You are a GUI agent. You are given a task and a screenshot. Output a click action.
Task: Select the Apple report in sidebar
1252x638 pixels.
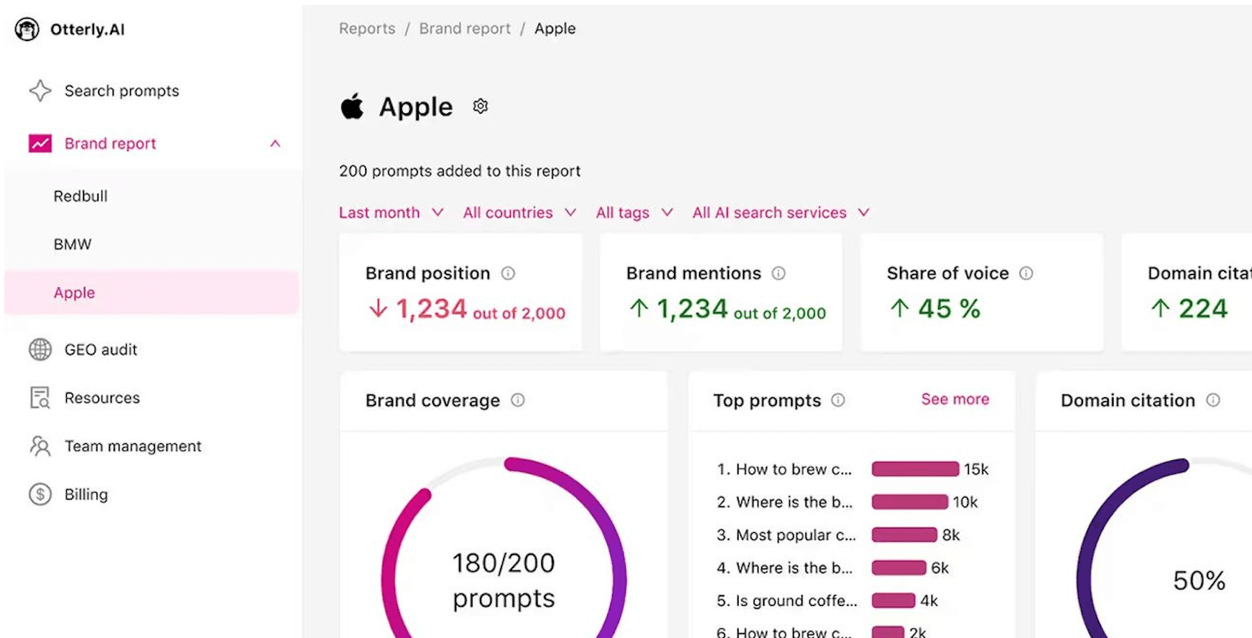(x=152, y=293)
